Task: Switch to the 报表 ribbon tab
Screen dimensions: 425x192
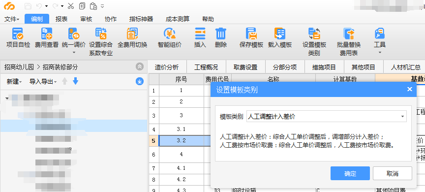Action: pos(61,19)
